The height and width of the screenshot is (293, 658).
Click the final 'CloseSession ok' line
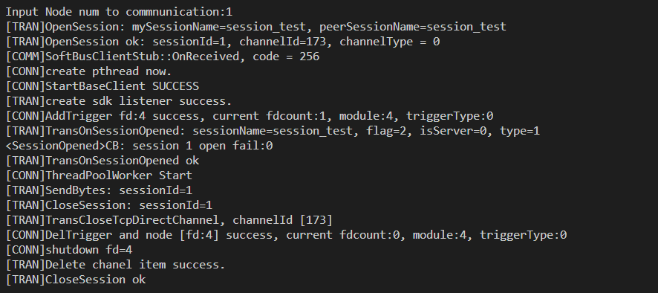pos(76,280)
